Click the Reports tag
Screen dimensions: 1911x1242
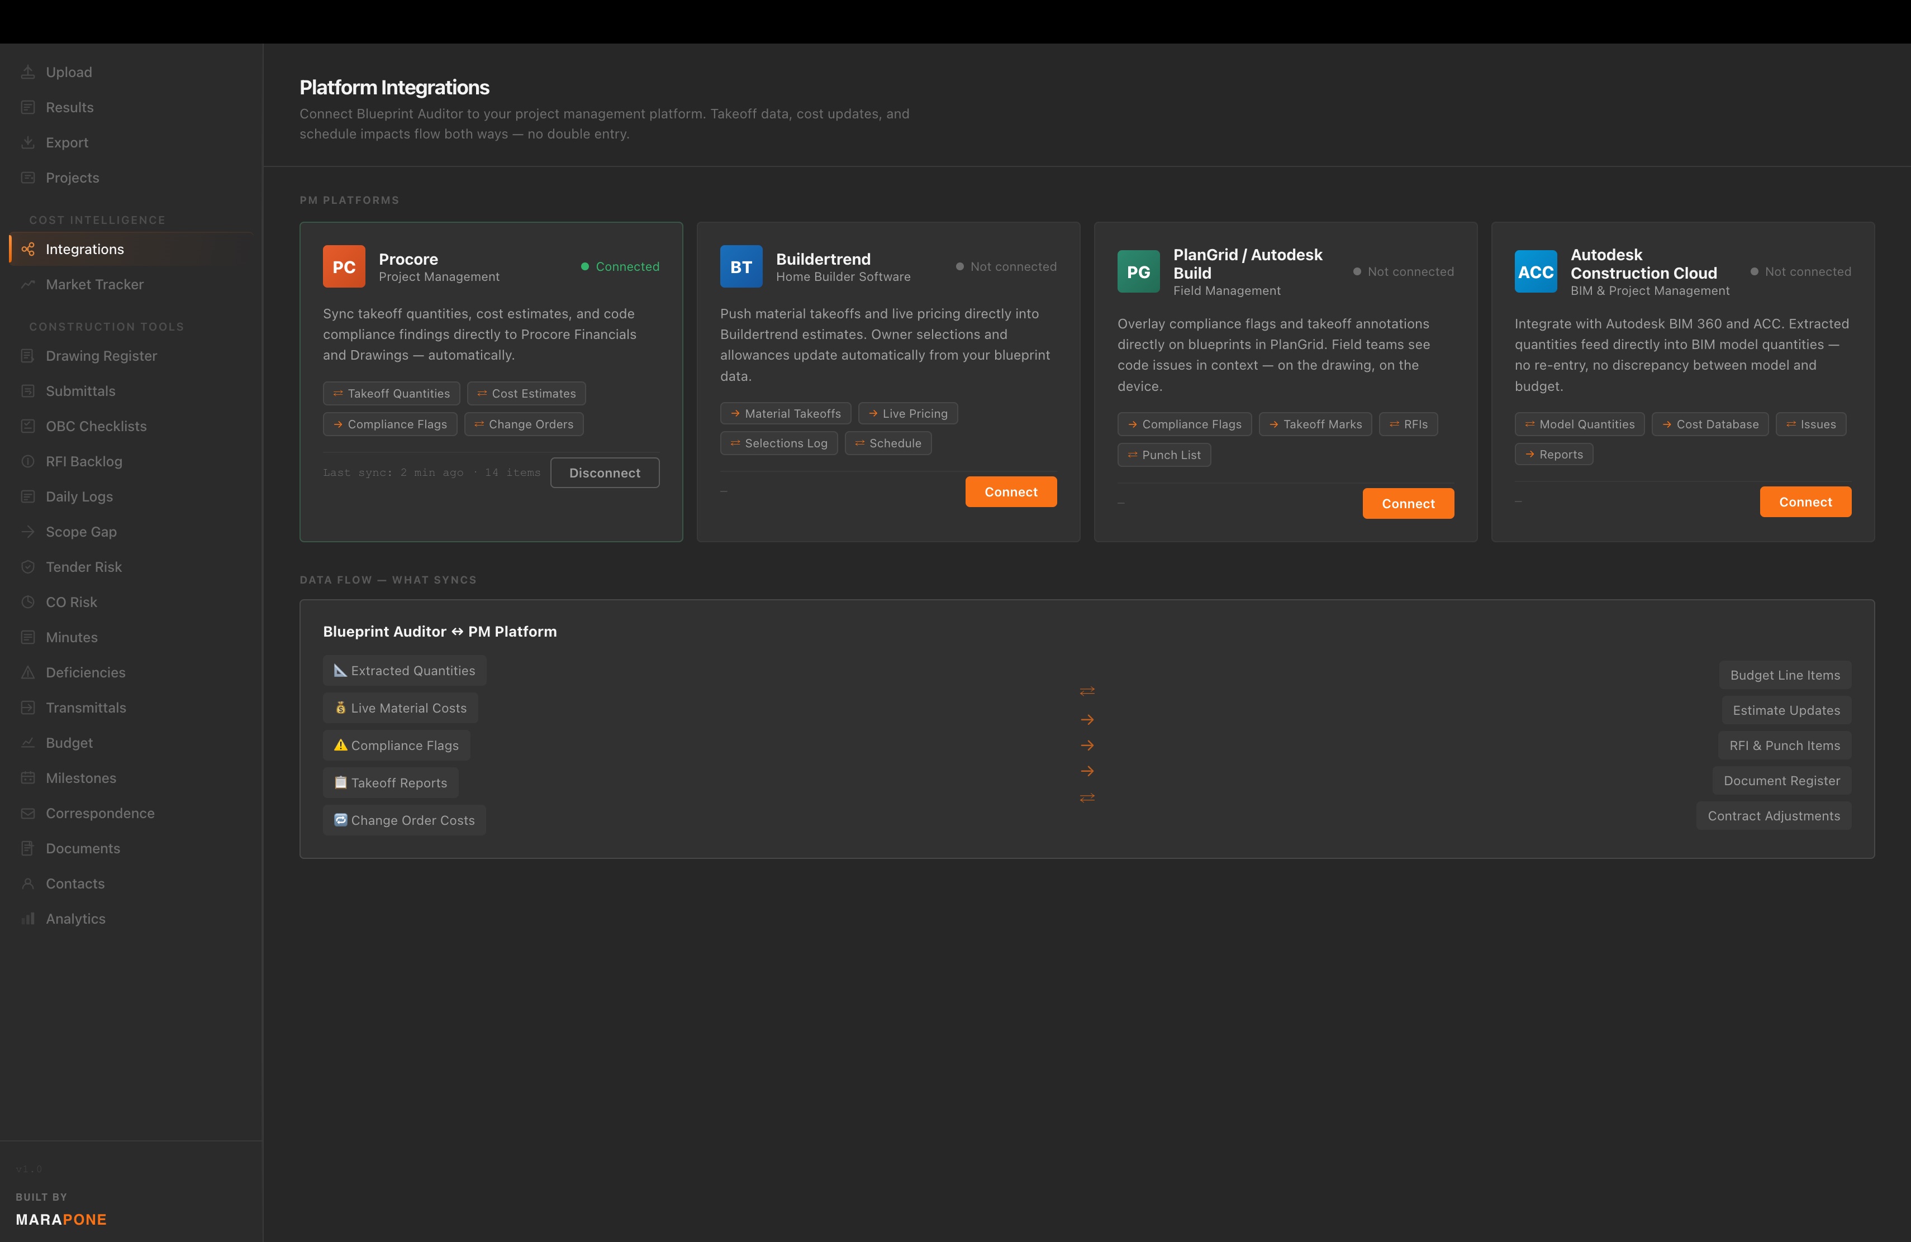point(1554,455)
